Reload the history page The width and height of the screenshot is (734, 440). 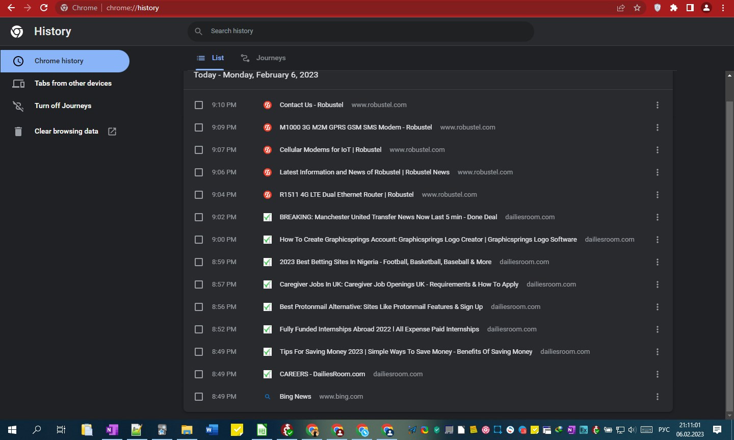pos(44,8)
